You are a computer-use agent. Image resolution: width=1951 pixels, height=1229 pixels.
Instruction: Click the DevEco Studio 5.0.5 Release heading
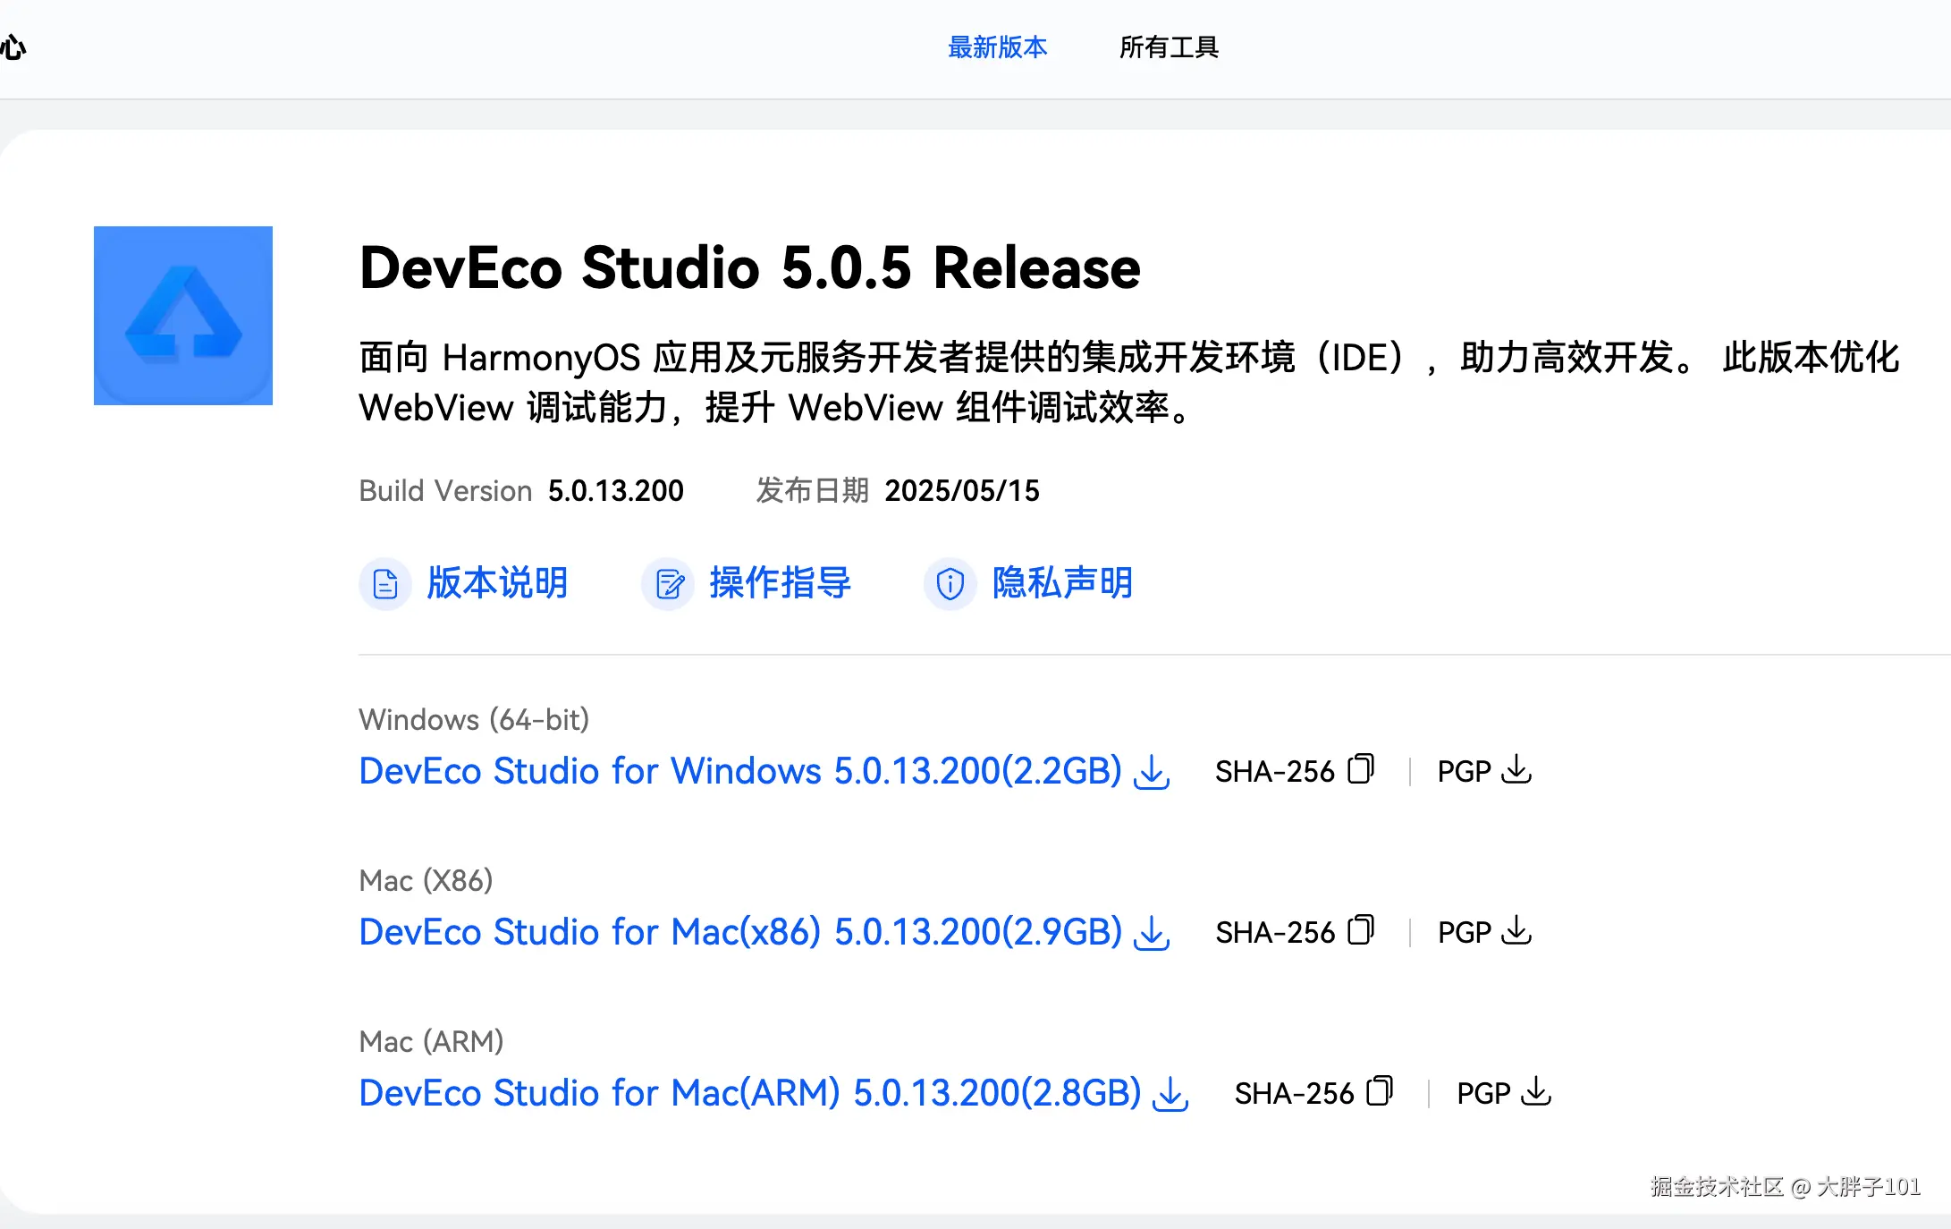[749, 267]
